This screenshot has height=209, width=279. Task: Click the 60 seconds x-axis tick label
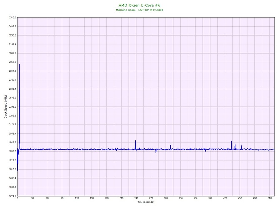(47, 198)
